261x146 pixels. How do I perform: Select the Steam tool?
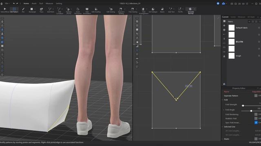click(162, 10)
